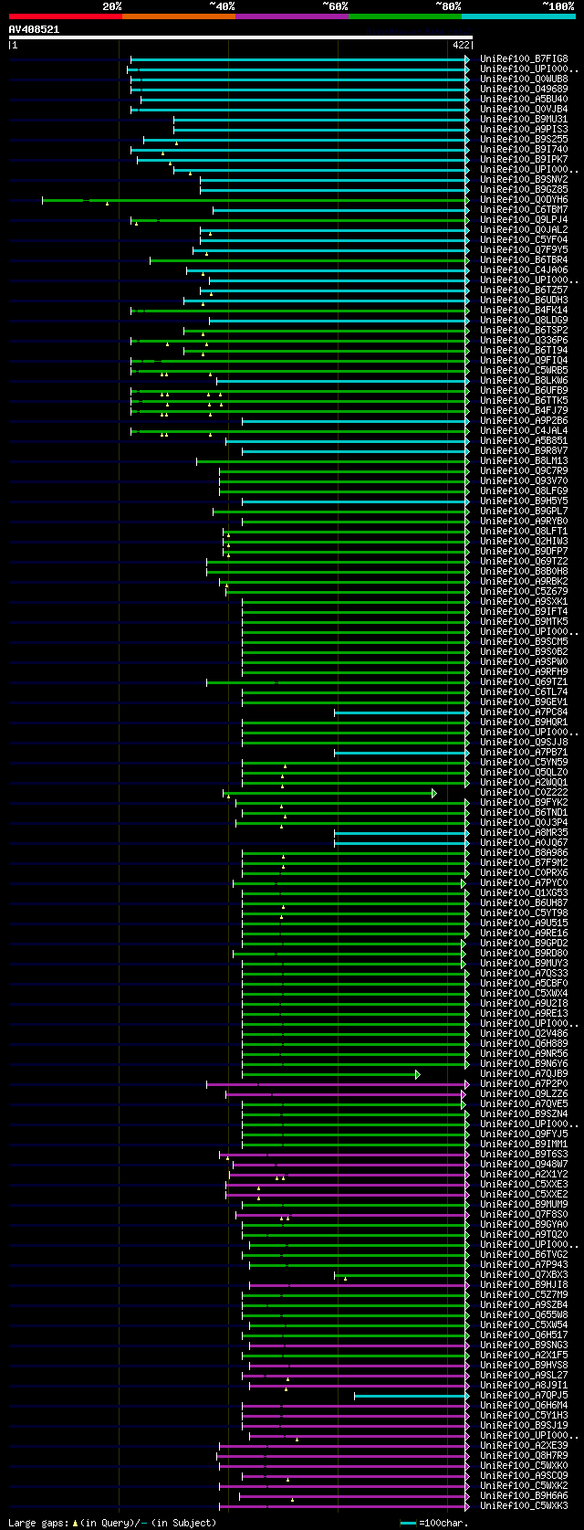Screen dimensions: 584x1530
Task: Click the UniRef100_Q1XG53 label
Action: 524,893
